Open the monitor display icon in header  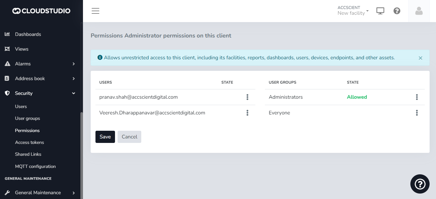tap(380, 11)
